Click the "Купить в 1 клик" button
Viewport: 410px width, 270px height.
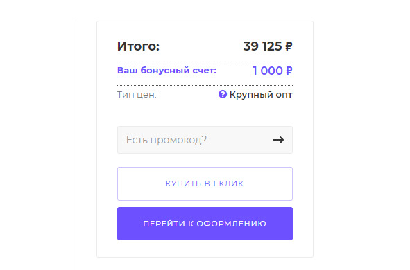click(x=205, y=183)
